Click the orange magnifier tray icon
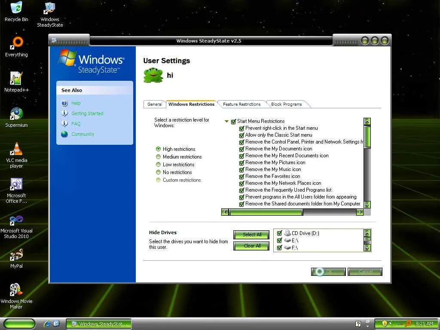440x330 pixels. tap(409, 324)
